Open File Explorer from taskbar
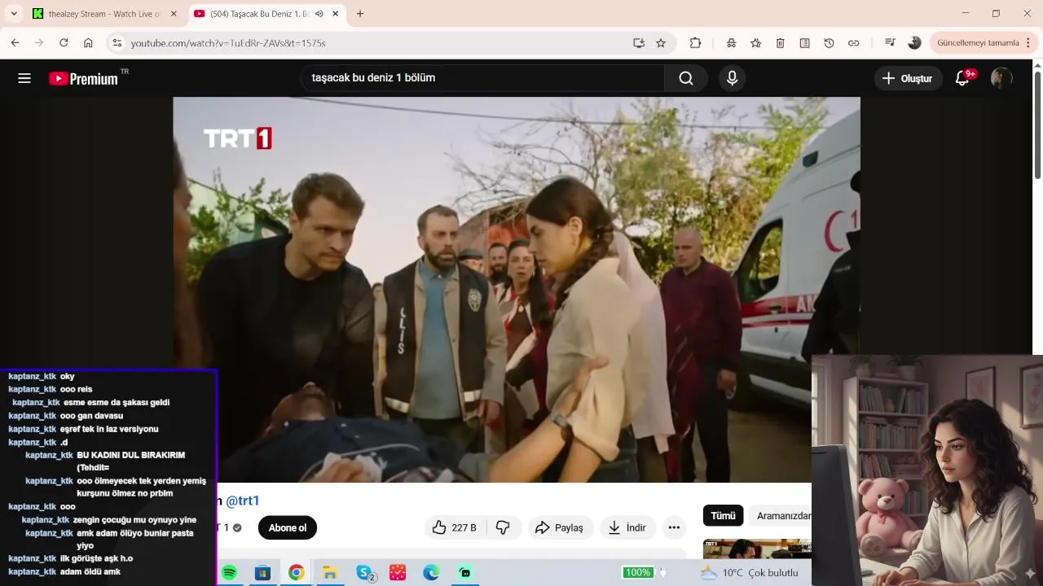This screenshot has height=586, width=1043. (x=330, y=573)
